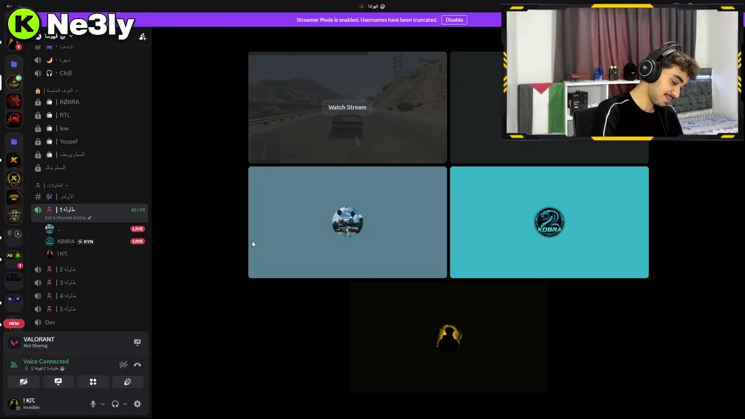The width and height of the screenshot is (745, 419).
Task: Open the server with green speaker badge
Action: click(x=14, y=83)
